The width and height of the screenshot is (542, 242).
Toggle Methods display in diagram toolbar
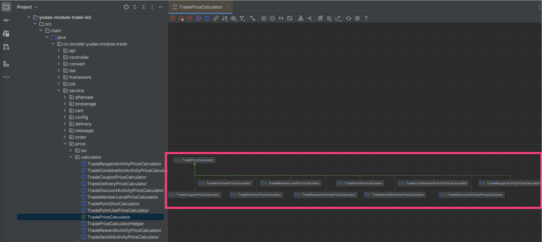click(190, 18)
